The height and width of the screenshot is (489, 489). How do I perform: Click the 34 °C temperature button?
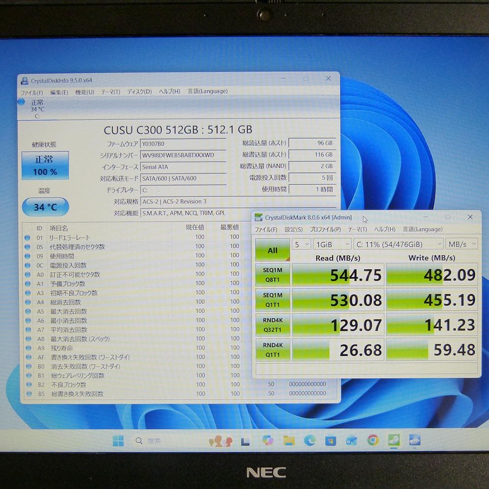click(45, 207)
